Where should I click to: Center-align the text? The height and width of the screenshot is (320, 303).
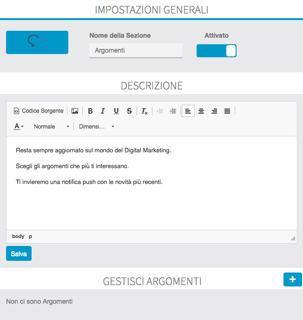click(201, 111)
